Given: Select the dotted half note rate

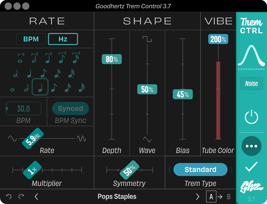Looking at the screenshot, I should point(16,73).
